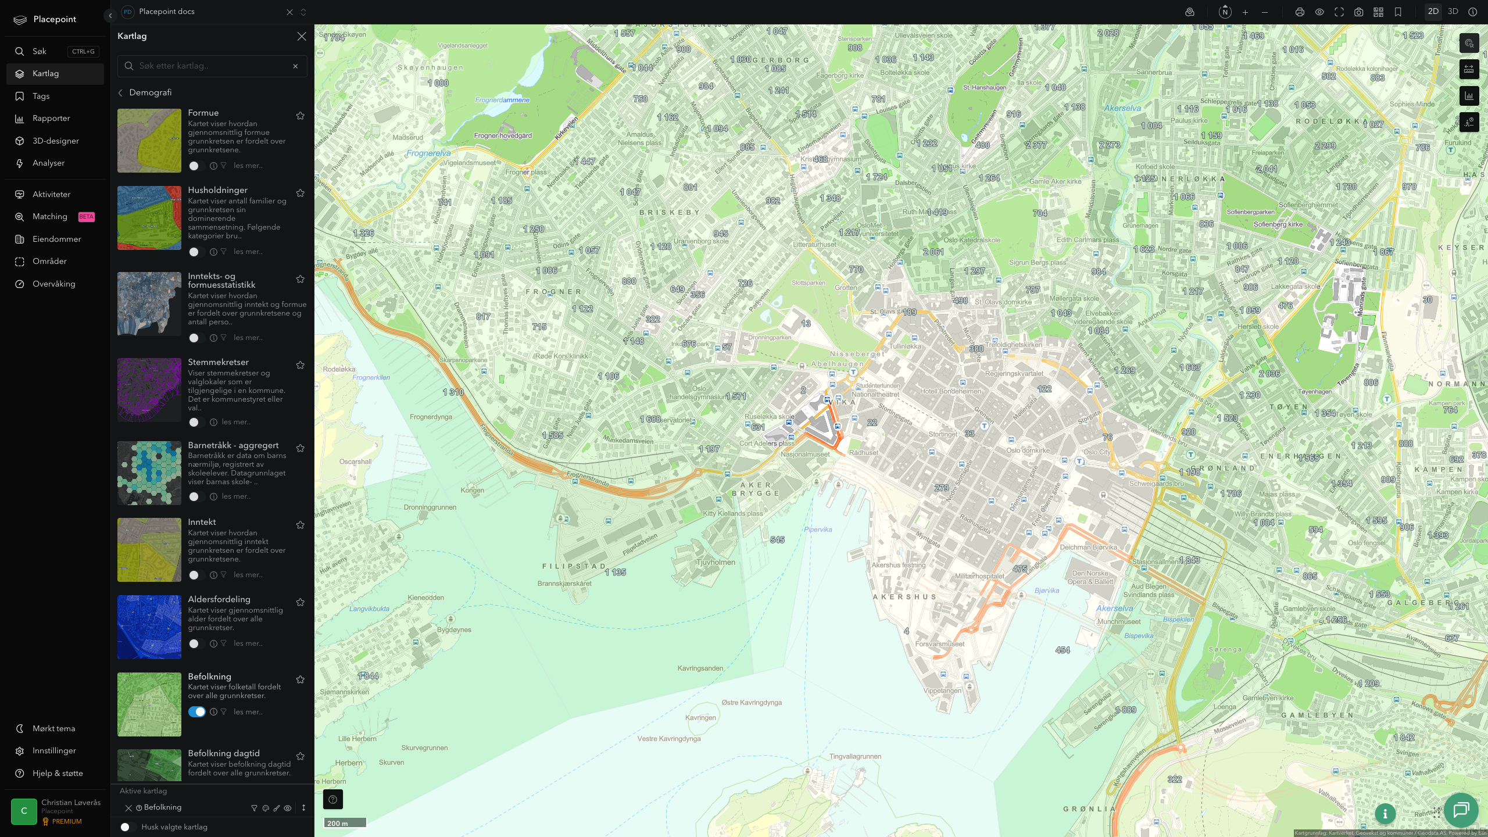This screenshot has height=837, width=1488.
Task: Collapse the left sidebar with chevron
Action: click(x=110, y=16)
